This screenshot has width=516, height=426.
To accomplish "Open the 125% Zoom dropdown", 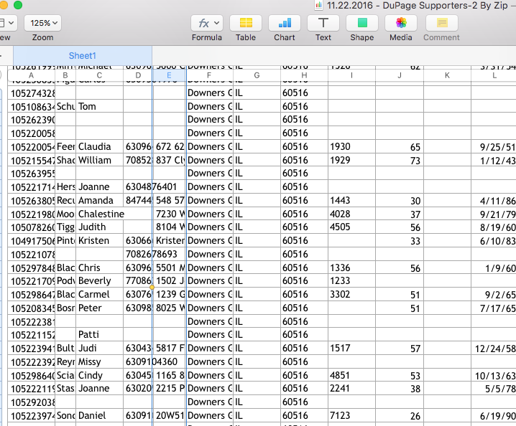I will click(x=42, y=23).
